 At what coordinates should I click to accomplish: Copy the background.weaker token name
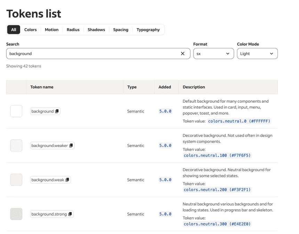pos(71,146)
